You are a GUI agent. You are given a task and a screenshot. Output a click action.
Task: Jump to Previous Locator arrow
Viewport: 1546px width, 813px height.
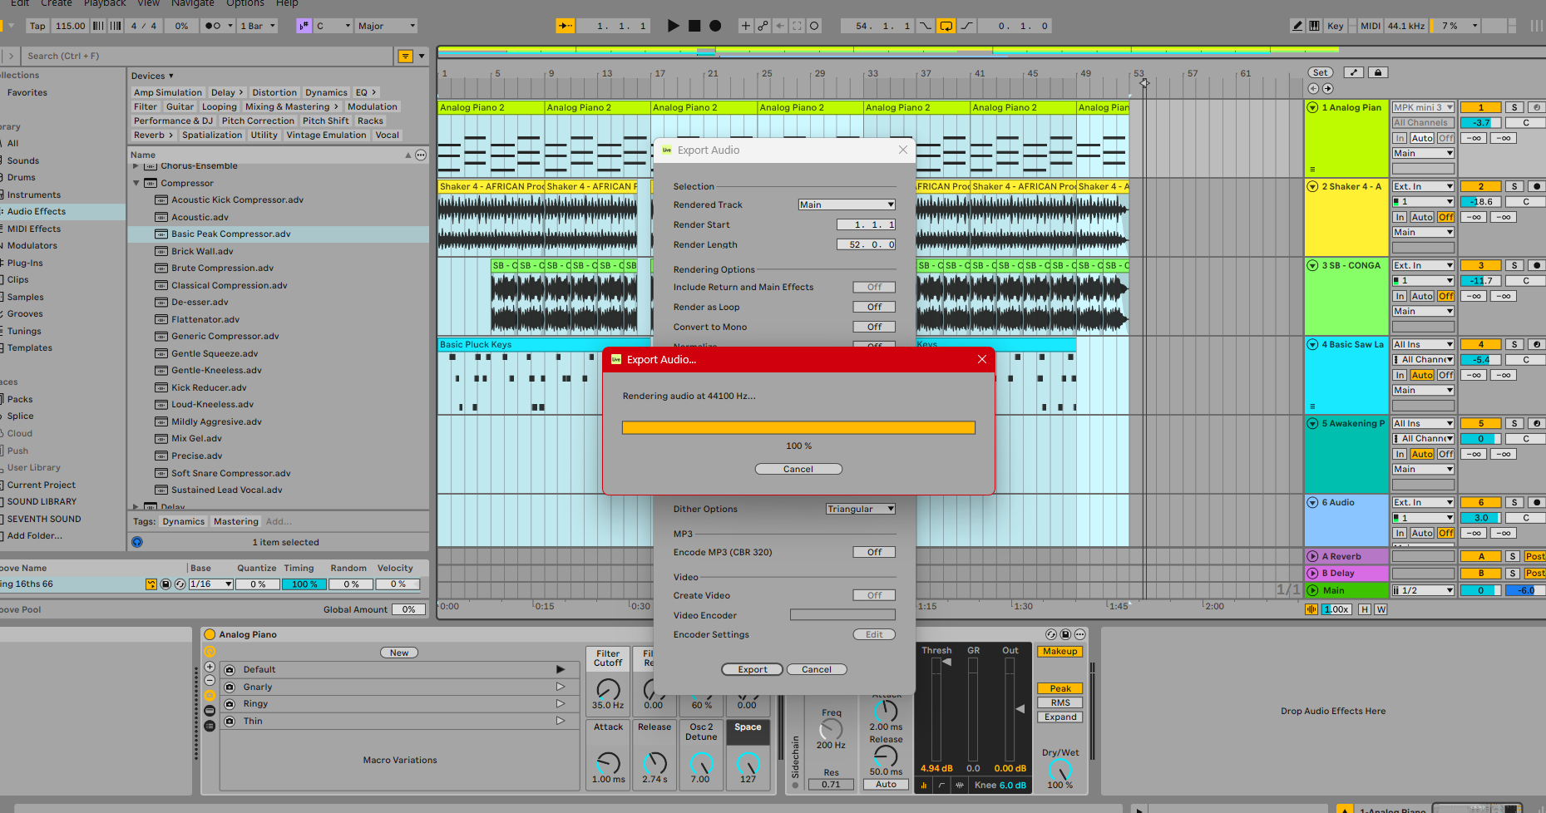[1314, 89]
